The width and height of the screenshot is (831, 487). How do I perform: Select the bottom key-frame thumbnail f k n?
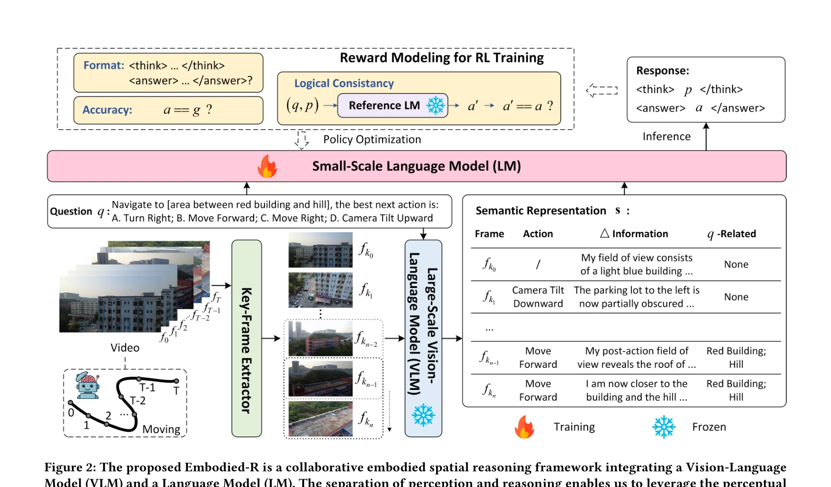click(320, 419)
